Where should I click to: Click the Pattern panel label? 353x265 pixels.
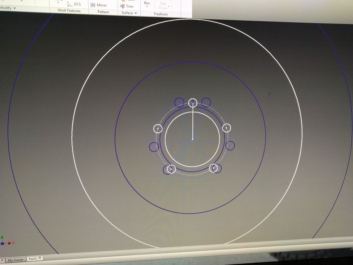click(x=103, y=12)
